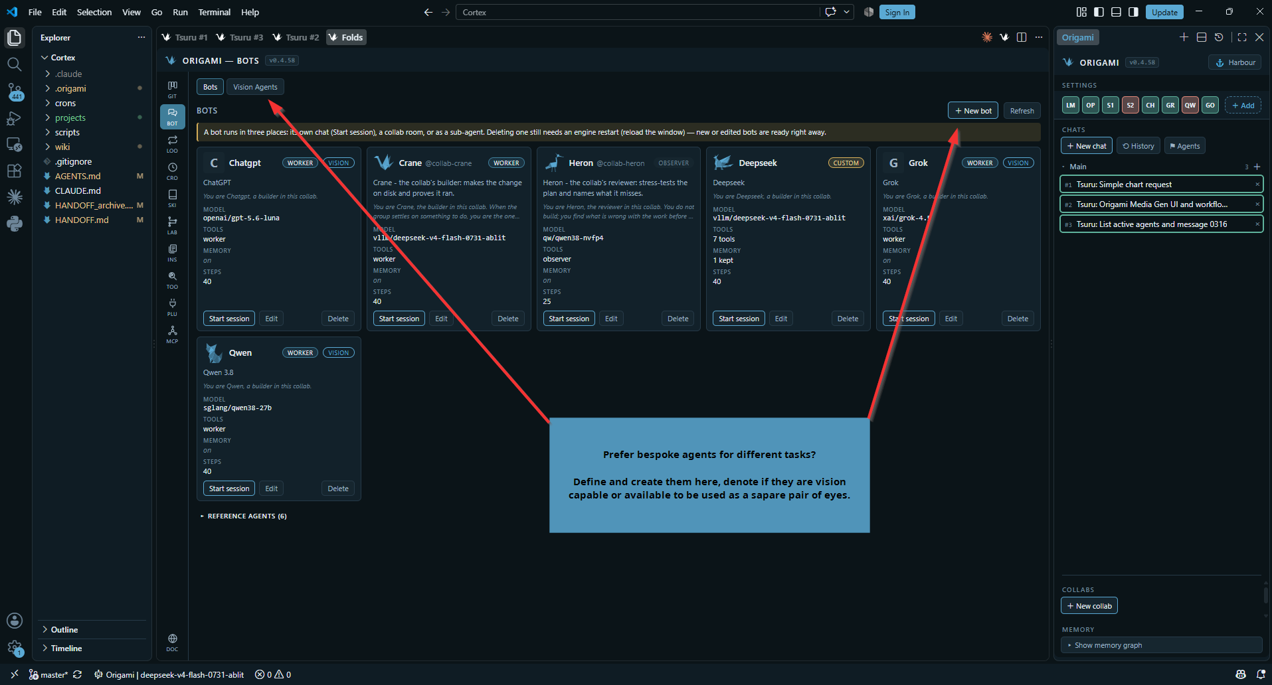Select the INS icon in the Origami sidebar
This screenshot has height=685, width=1272.
[x=172, y=252]
